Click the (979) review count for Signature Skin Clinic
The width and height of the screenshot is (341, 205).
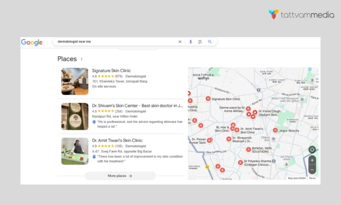[x=119, y=76]
